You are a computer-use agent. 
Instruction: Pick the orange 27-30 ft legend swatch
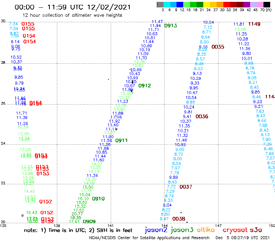(x=220, y=4)
